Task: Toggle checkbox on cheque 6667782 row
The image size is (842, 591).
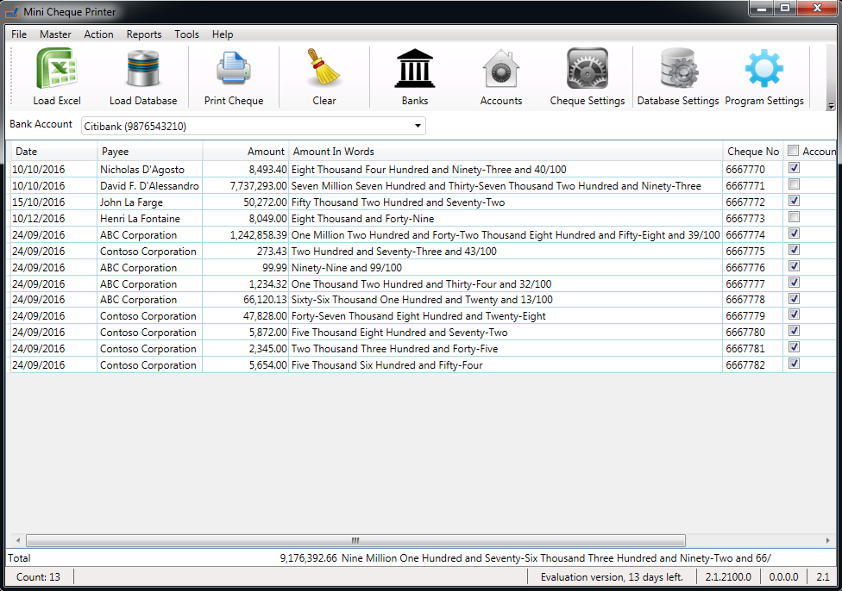Action: pyautogui.click(x=795, y=364)
